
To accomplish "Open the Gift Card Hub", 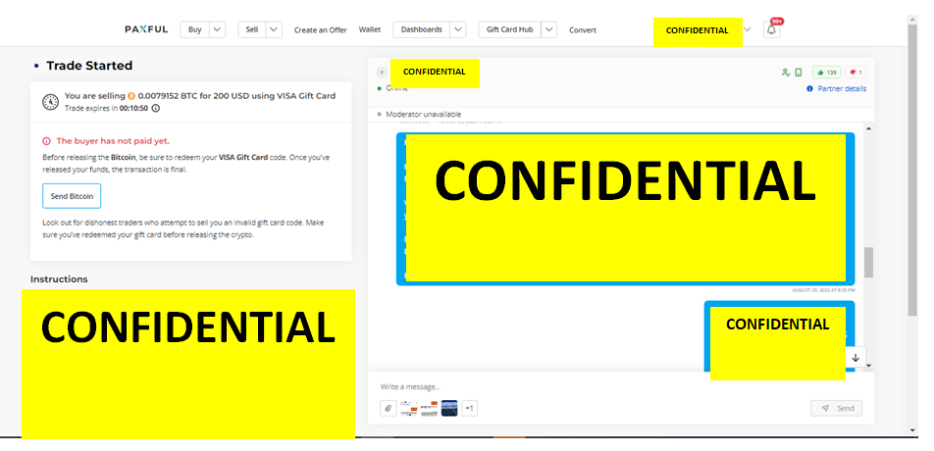I will point(510,29).
